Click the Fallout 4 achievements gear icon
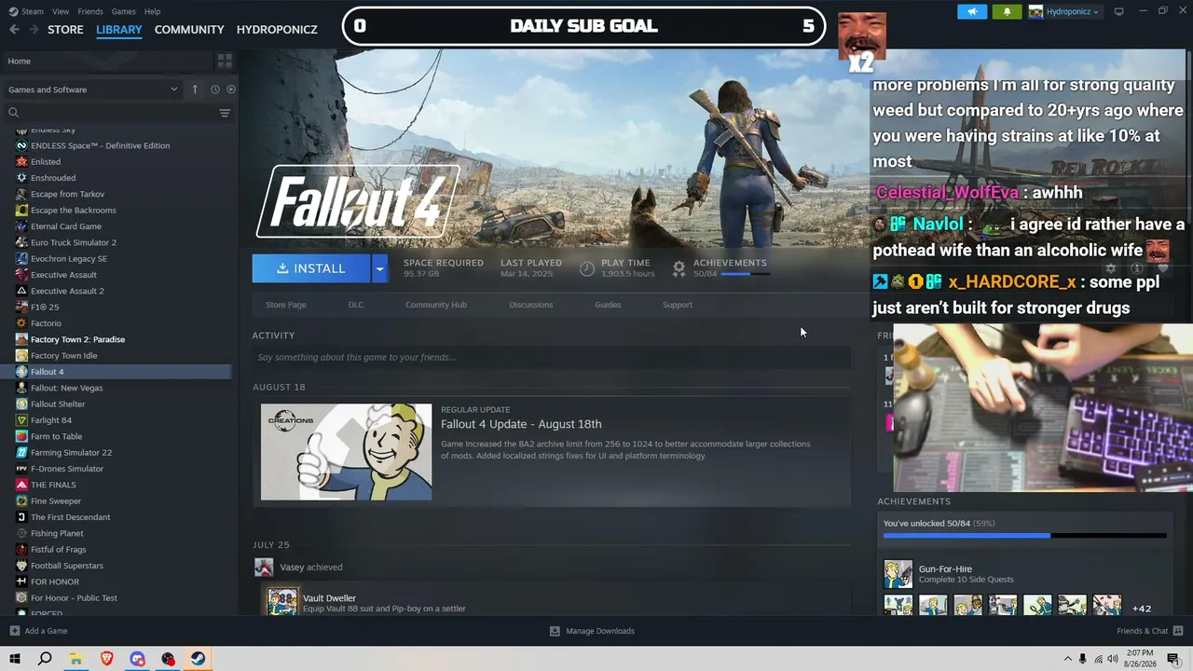This screenshot has width=1193, height=671. click(679, 268)
